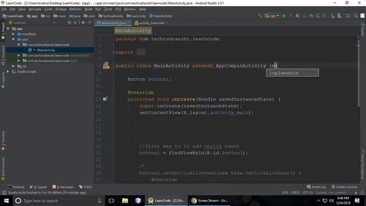Select the 'implements' autocomplete suggestion
Viewport: 366px width, 206px height.
tap(292, 73)
